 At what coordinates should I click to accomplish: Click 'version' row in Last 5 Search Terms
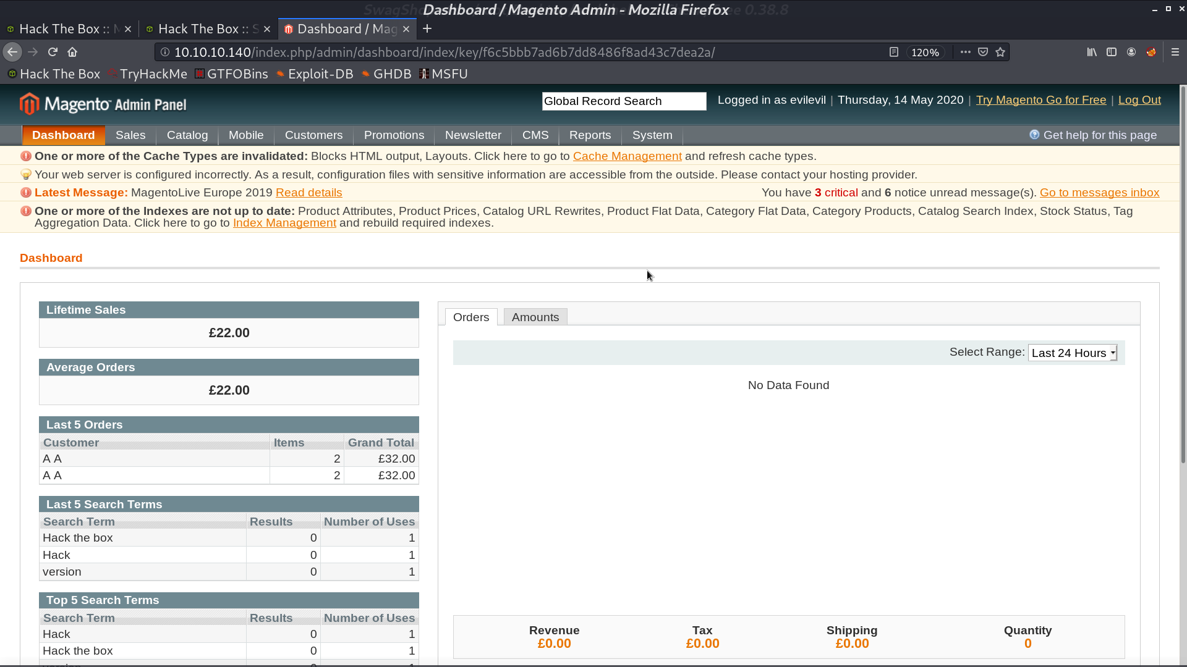click(x=229, y=572)
